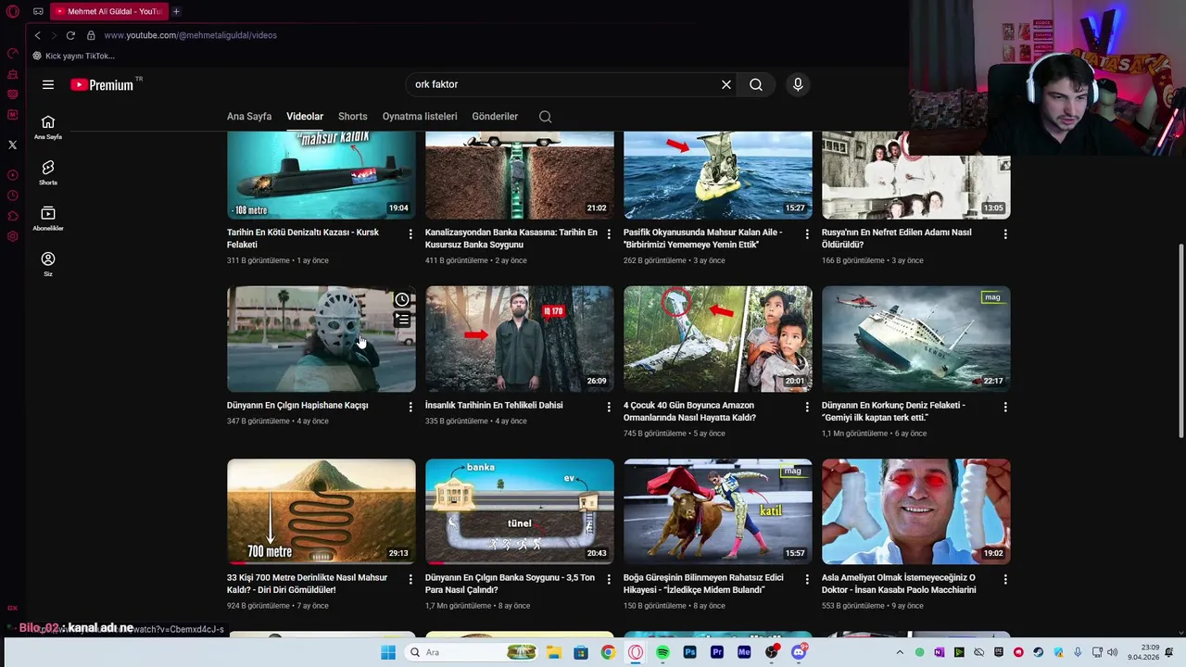Open the bullfighter thumbnail 15:57

[x=718, y=511]
